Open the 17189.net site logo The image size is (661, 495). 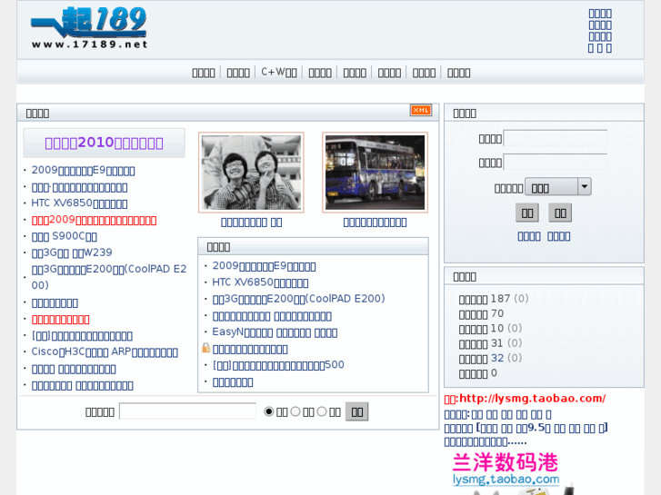pos(89,28)
